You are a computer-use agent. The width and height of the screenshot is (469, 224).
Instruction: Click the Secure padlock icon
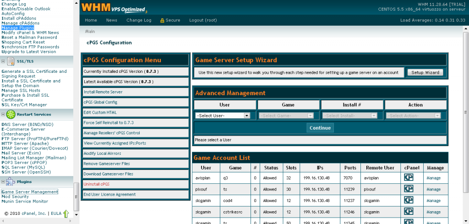click(x=163, y=20)
